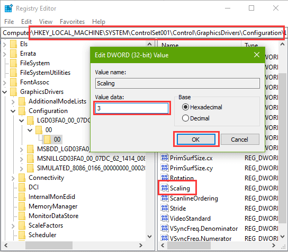This screenshot has height=252, width=288.
Task: Open the View menu
Action: 46,22
